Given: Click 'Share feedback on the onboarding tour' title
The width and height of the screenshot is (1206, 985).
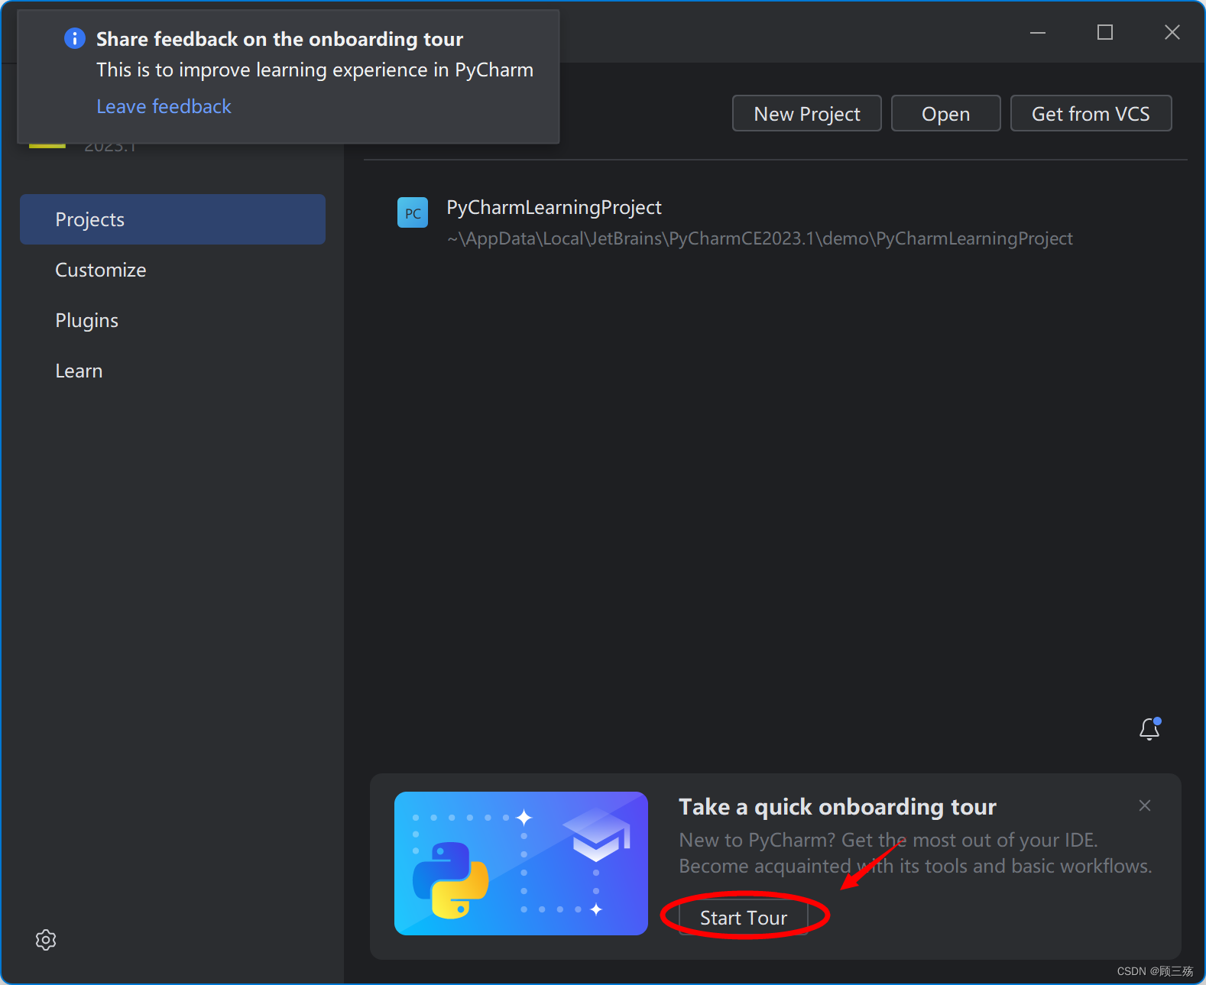Looking at the screenshot, I should (280, 39).
